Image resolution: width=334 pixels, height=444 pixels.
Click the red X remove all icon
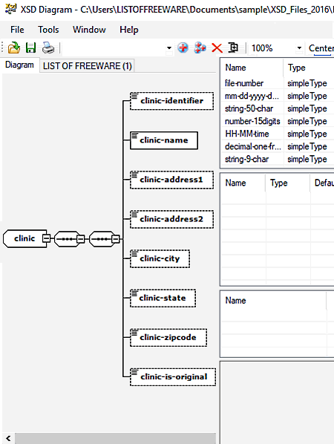217,48
